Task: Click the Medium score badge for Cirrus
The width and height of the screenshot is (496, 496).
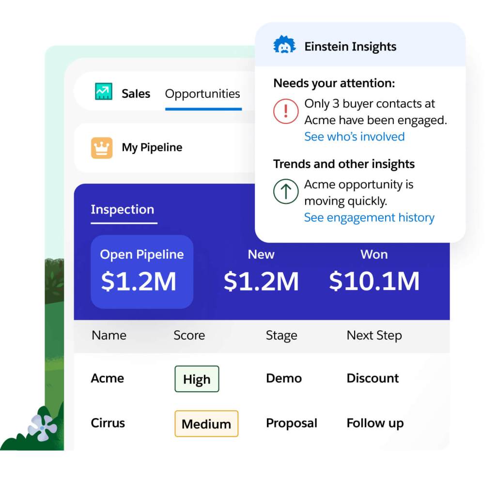Action: 206,424
